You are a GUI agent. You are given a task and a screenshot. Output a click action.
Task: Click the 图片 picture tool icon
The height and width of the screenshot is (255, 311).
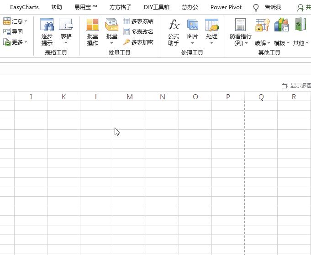click(x=193, y=24)
